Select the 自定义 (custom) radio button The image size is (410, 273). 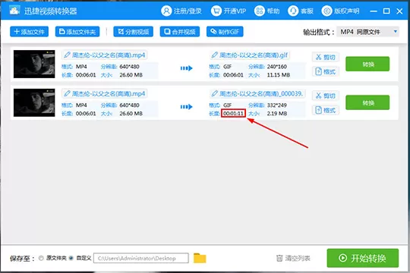click(71, 258)
